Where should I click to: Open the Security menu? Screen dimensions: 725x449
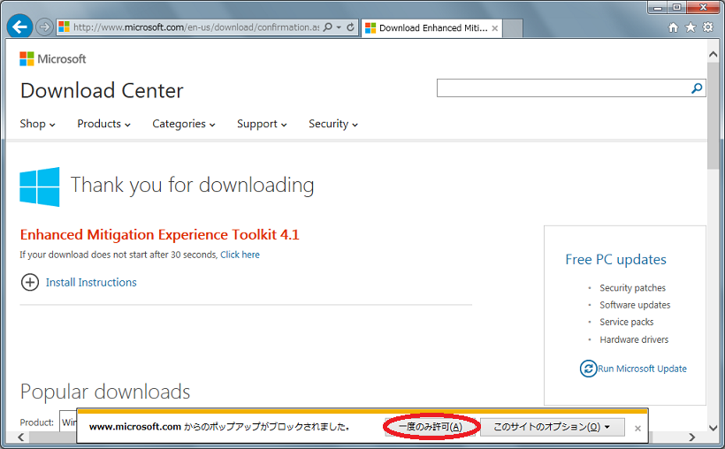click(x=332, y=124)
